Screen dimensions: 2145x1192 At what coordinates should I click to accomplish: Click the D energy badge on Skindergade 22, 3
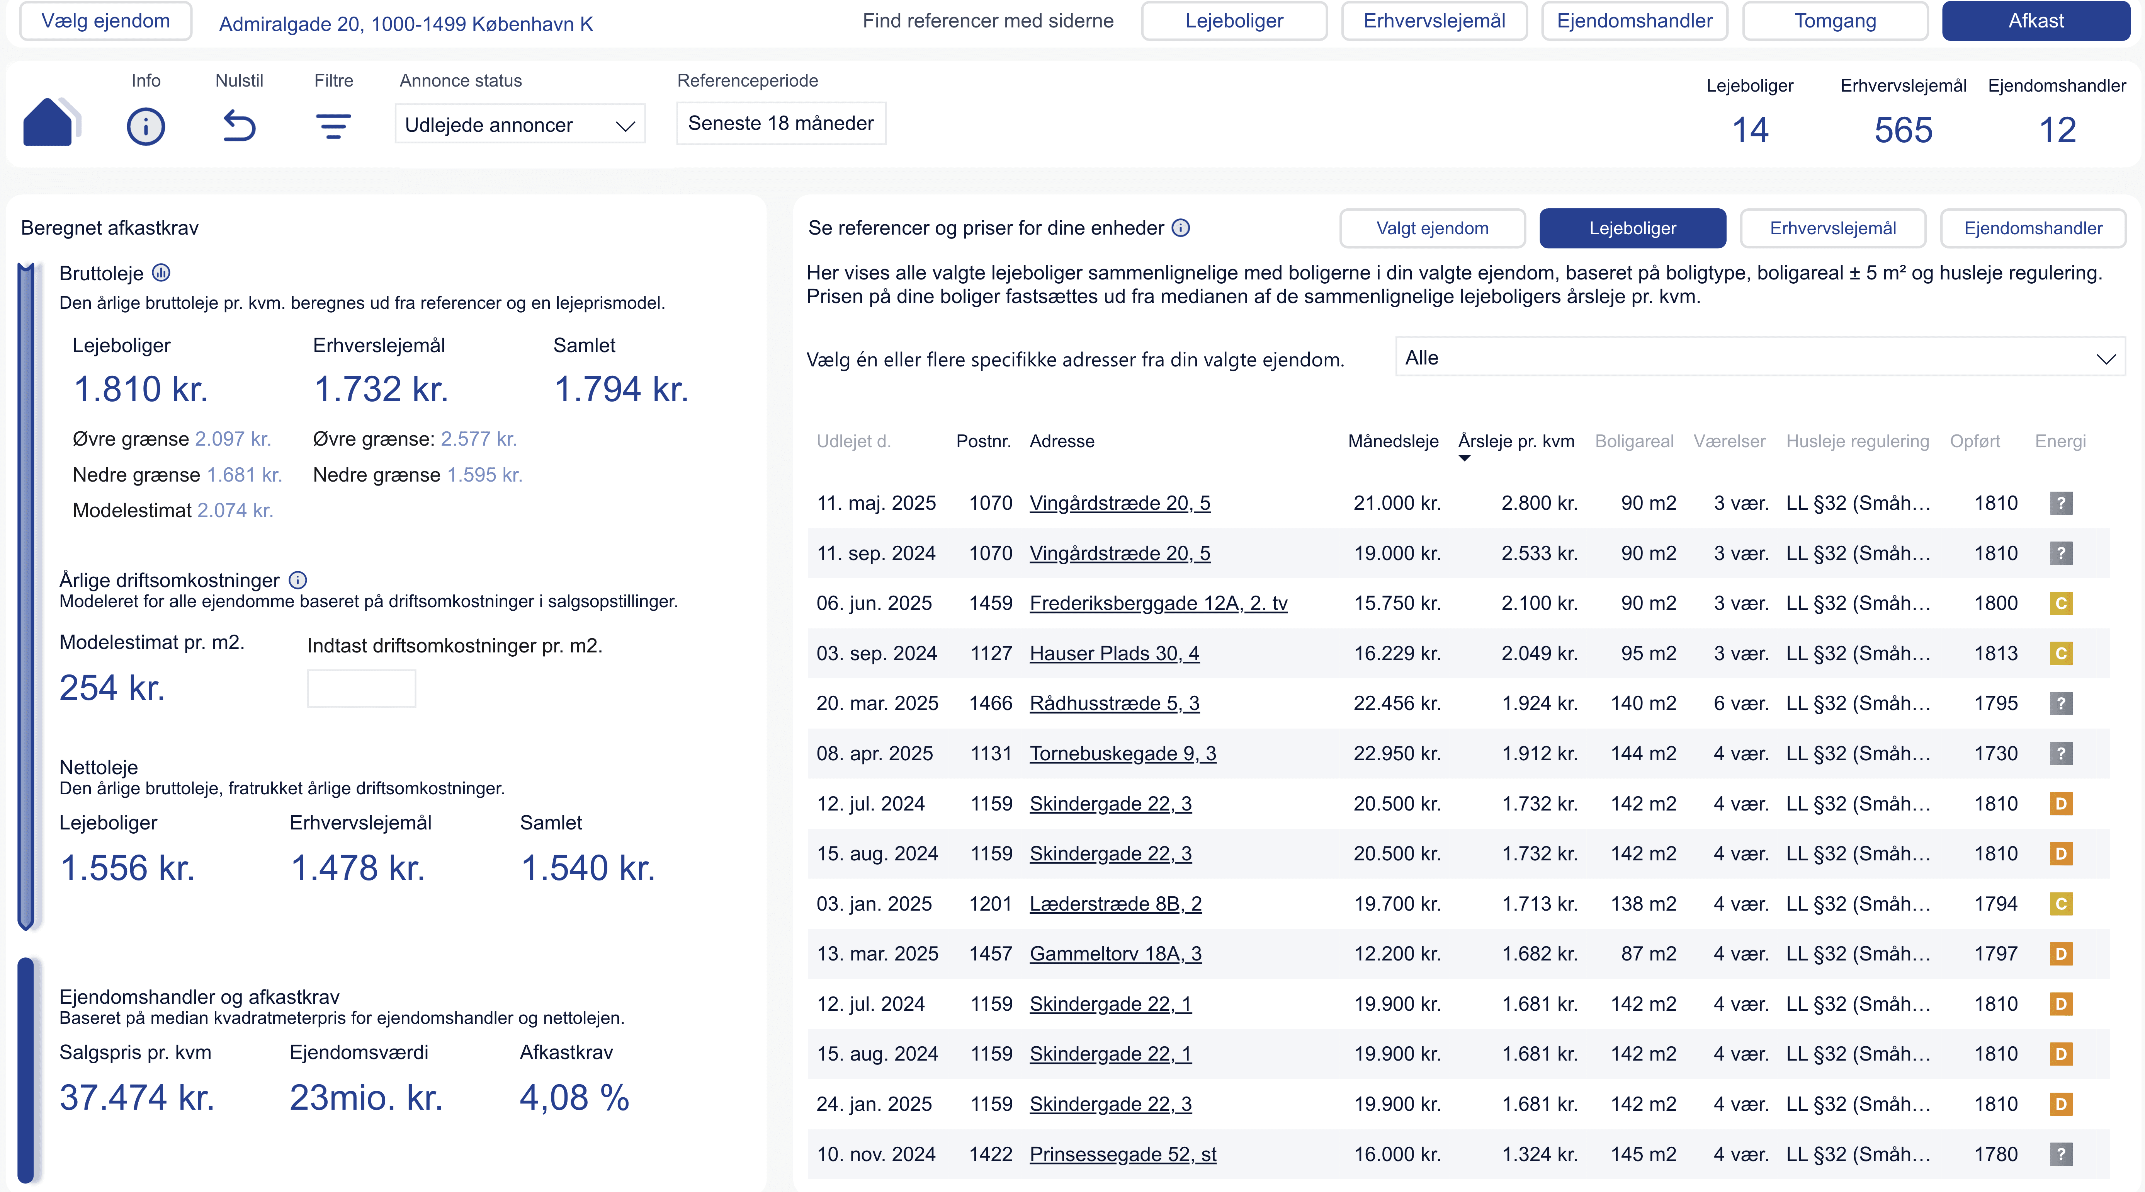point(2061,803)
